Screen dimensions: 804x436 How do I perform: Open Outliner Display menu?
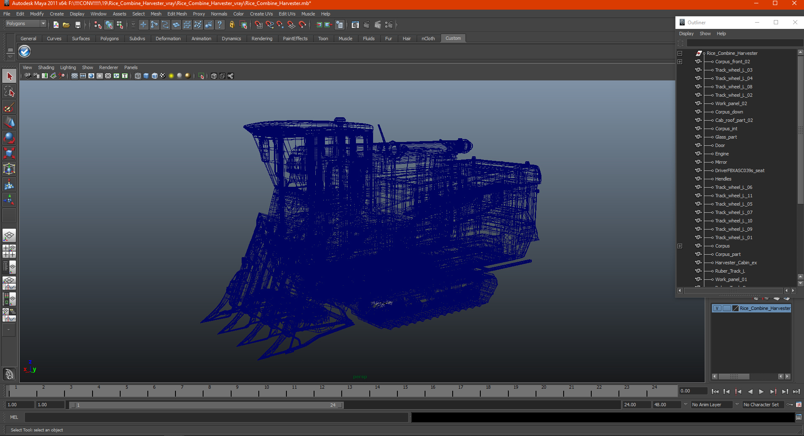(x=686, y=34)
